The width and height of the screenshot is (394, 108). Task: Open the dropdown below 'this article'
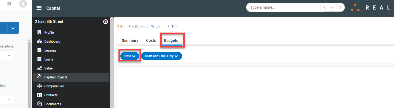[x=7, y=55]
